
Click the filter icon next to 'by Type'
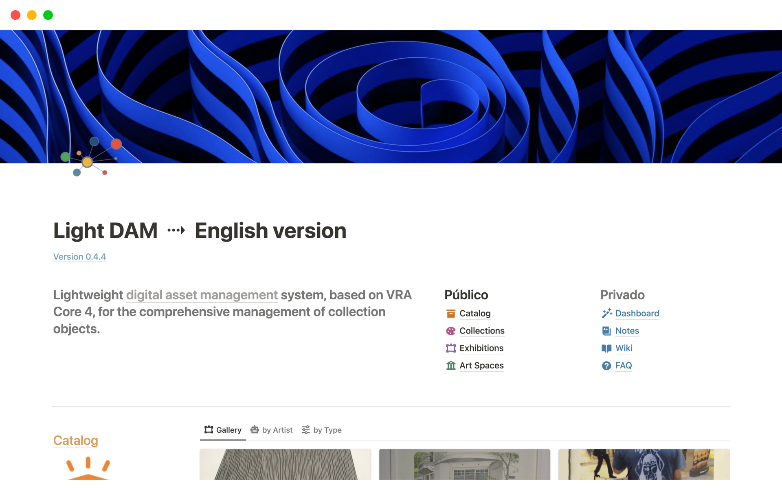point(305,429)
